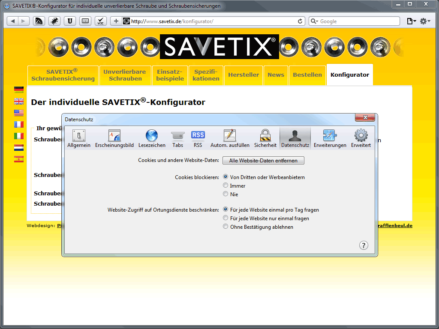Image resolution: width=439 pixels, height=329 pixels.
Task: Switch language with the German flag
Action: (19, 90)
